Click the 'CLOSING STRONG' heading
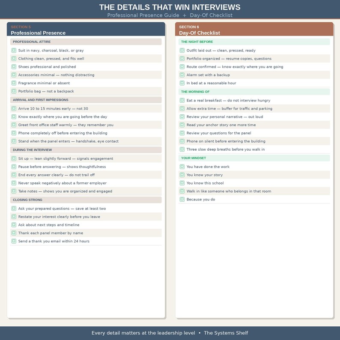This screenshot has width=340, height=340. pyautogui.click(x=27, y=200)
